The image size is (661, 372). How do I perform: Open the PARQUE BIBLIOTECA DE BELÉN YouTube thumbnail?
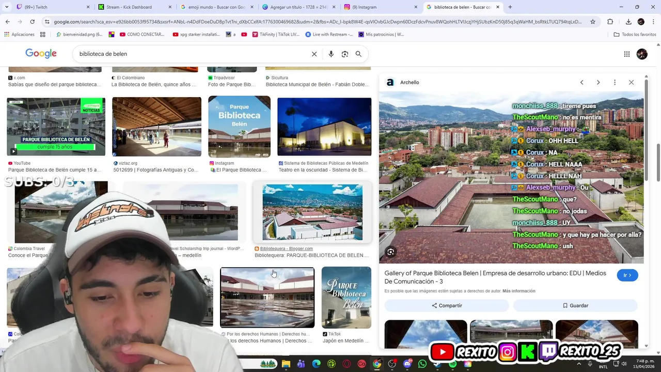tap(56, 127)
